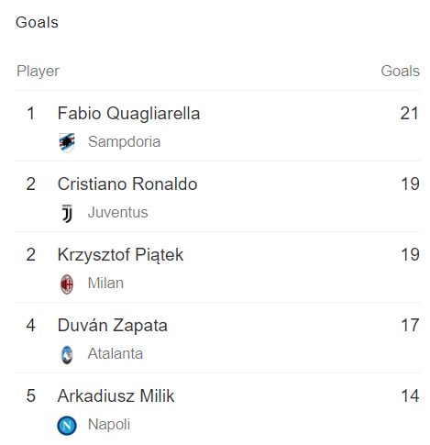Click the Napoli team name
Viewport: 430px width, 445px height.
point(109,425)
